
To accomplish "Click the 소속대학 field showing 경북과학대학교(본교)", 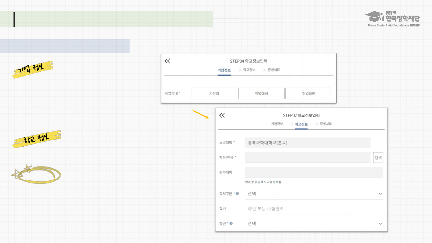I will click(307, 143).
